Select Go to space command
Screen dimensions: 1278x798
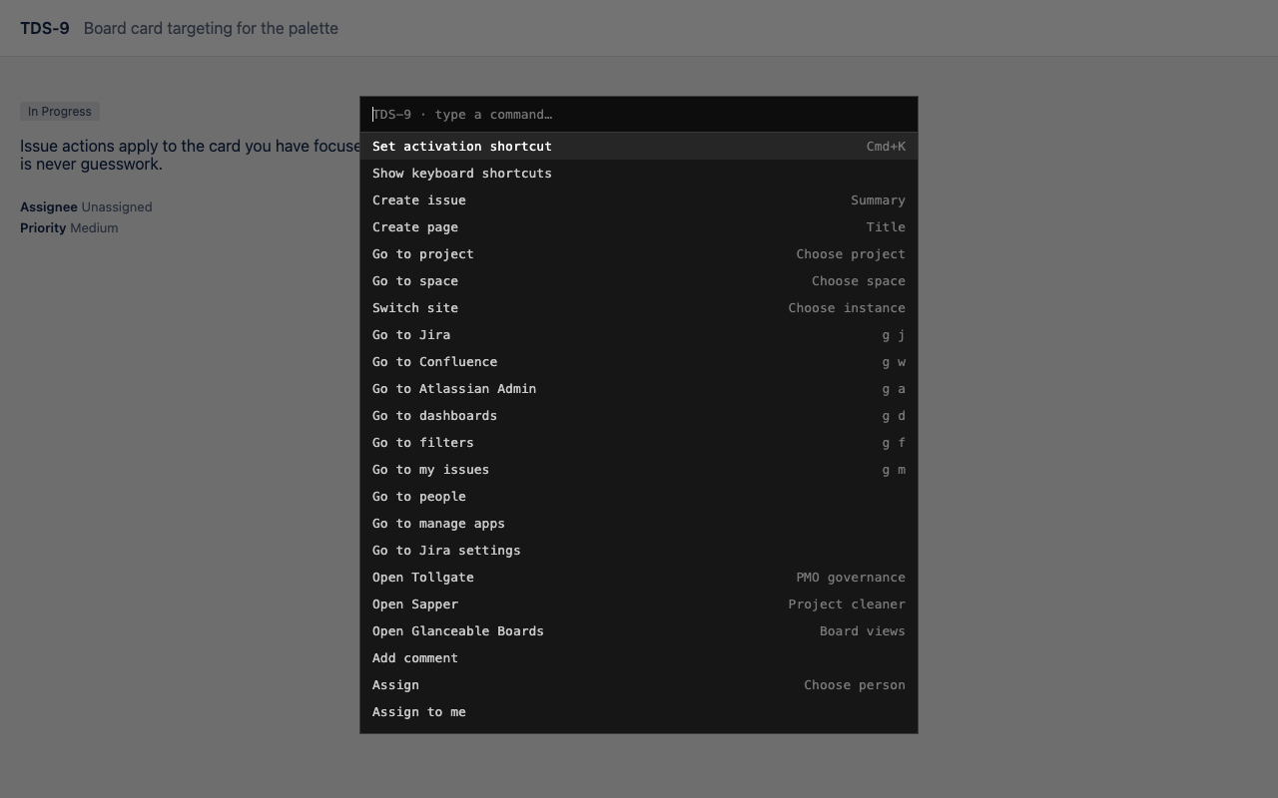pos(639,281)
